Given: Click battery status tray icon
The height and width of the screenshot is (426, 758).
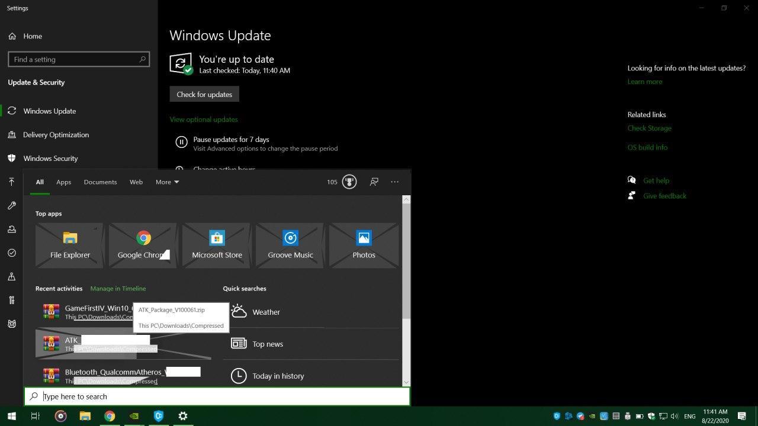Looking at the screenshot, I should click(640, 416).
